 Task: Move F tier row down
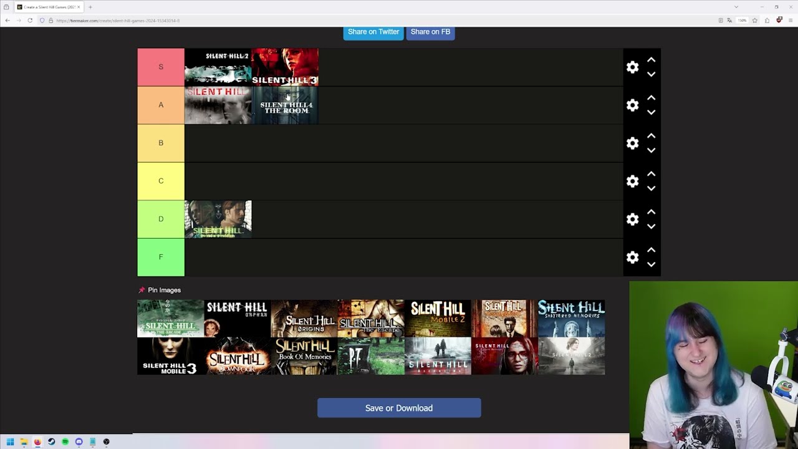click(651, 264)
